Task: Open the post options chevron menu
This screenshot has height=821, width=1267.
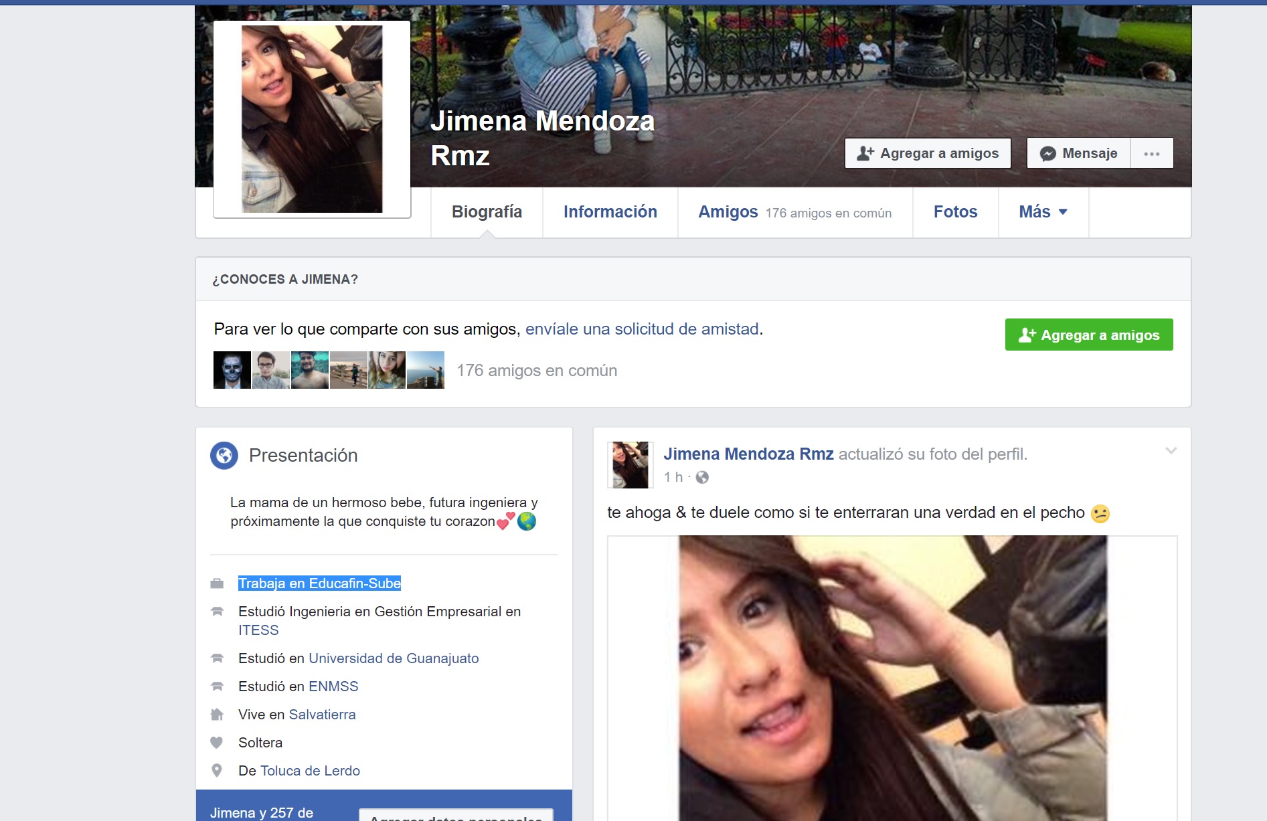Action: [1171, 451]
